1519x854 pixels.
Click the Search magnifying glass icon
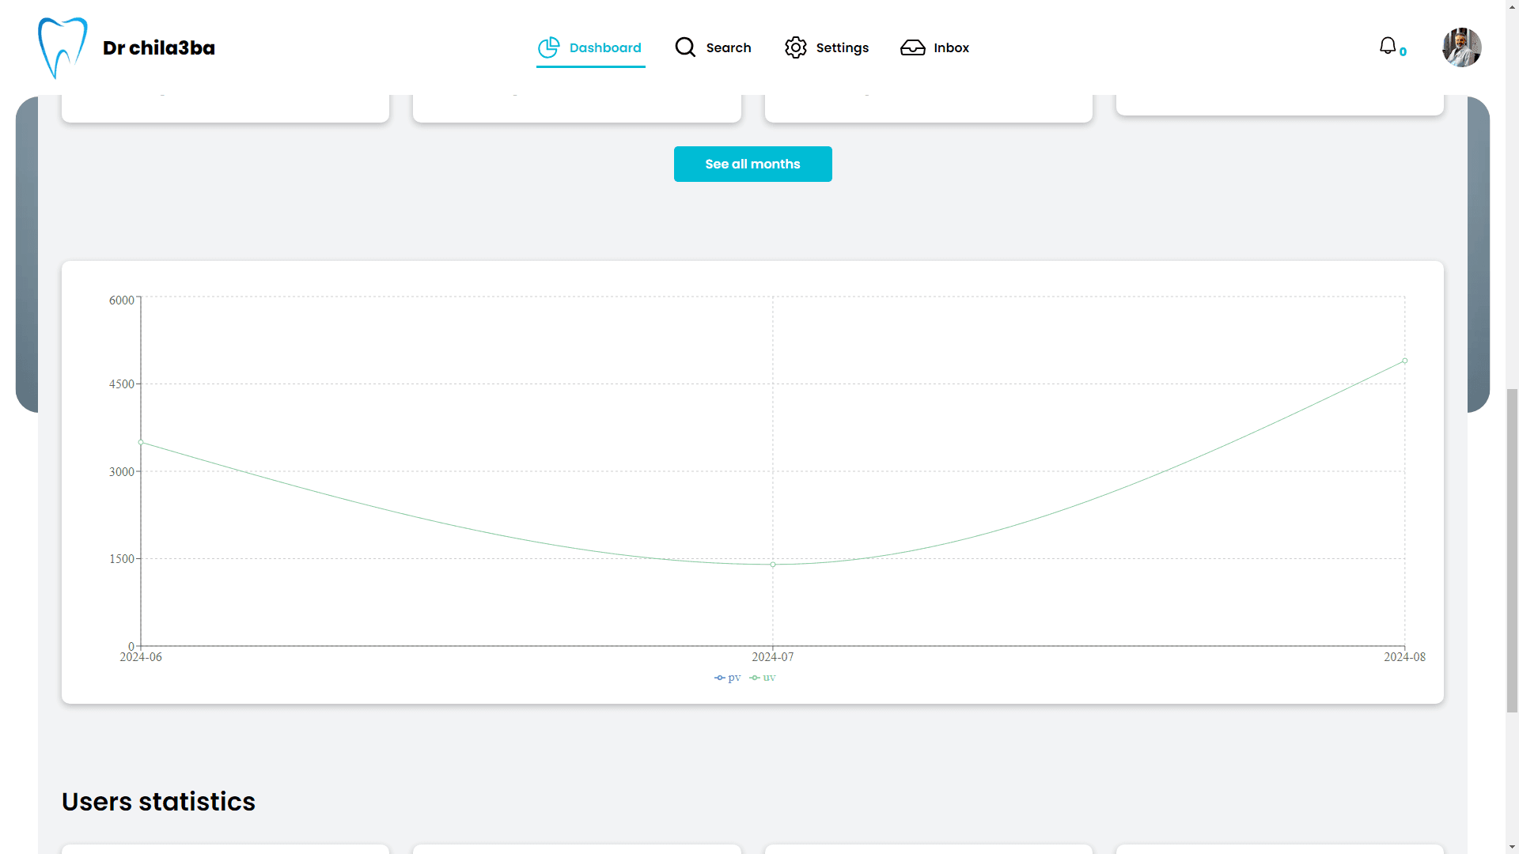(x=685, y=47)
